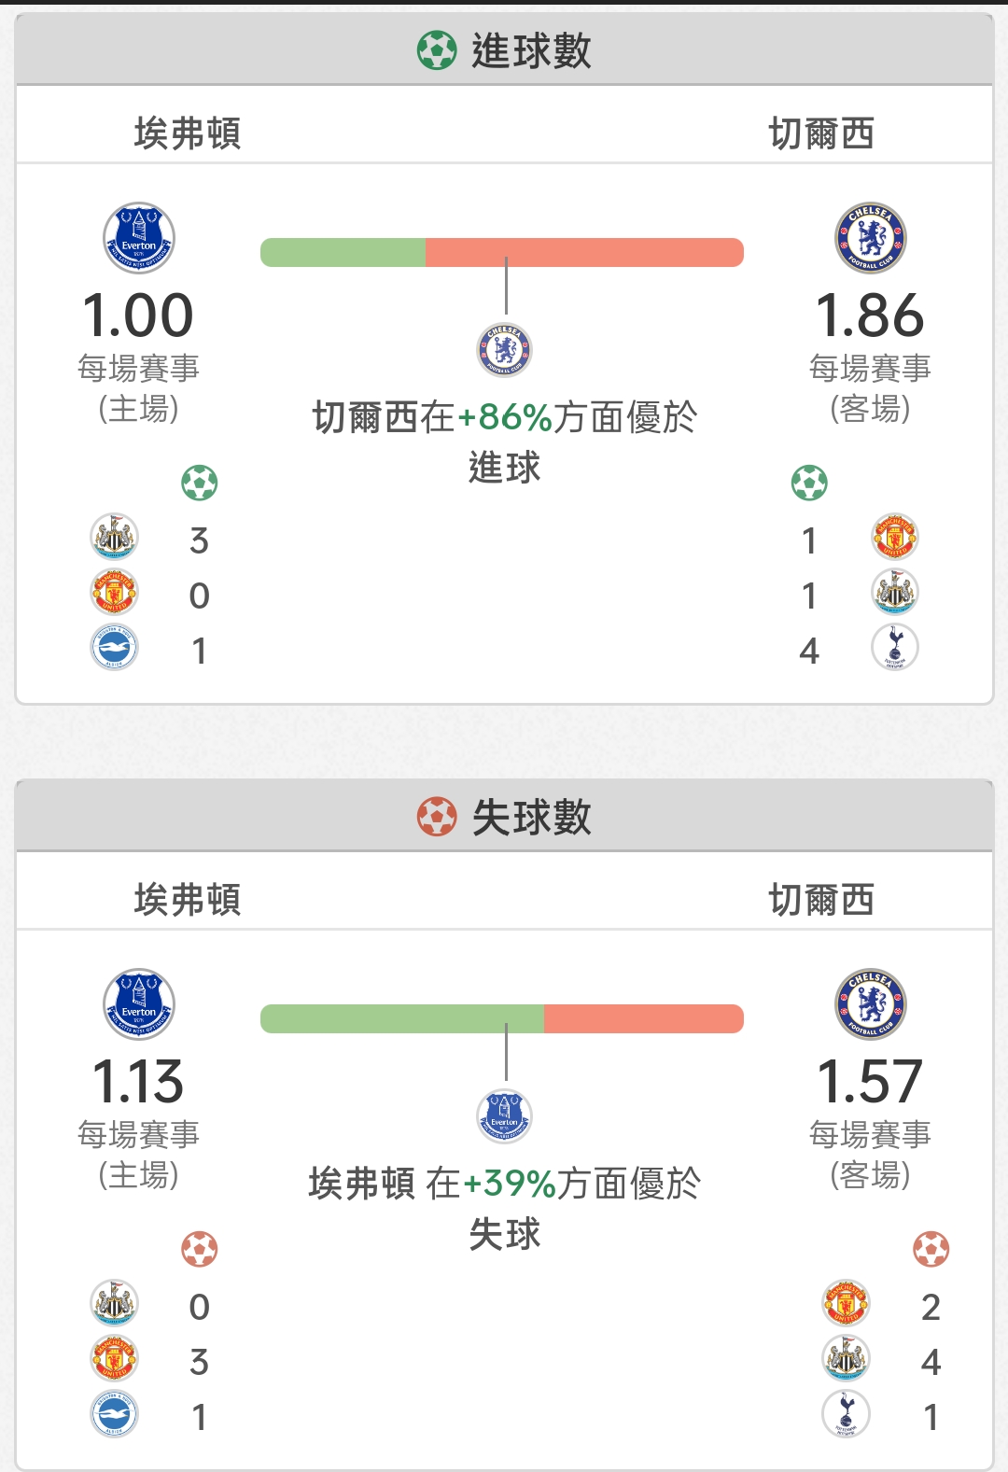Select Tottenham crest next to 4 goals scored
1008x1472 pixels.
coord(895,648)
